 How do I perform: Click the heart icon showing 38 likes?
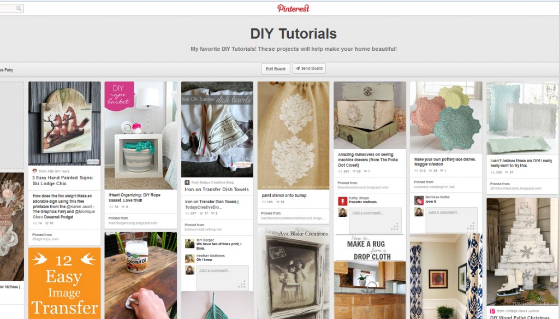tap(430, 170)
